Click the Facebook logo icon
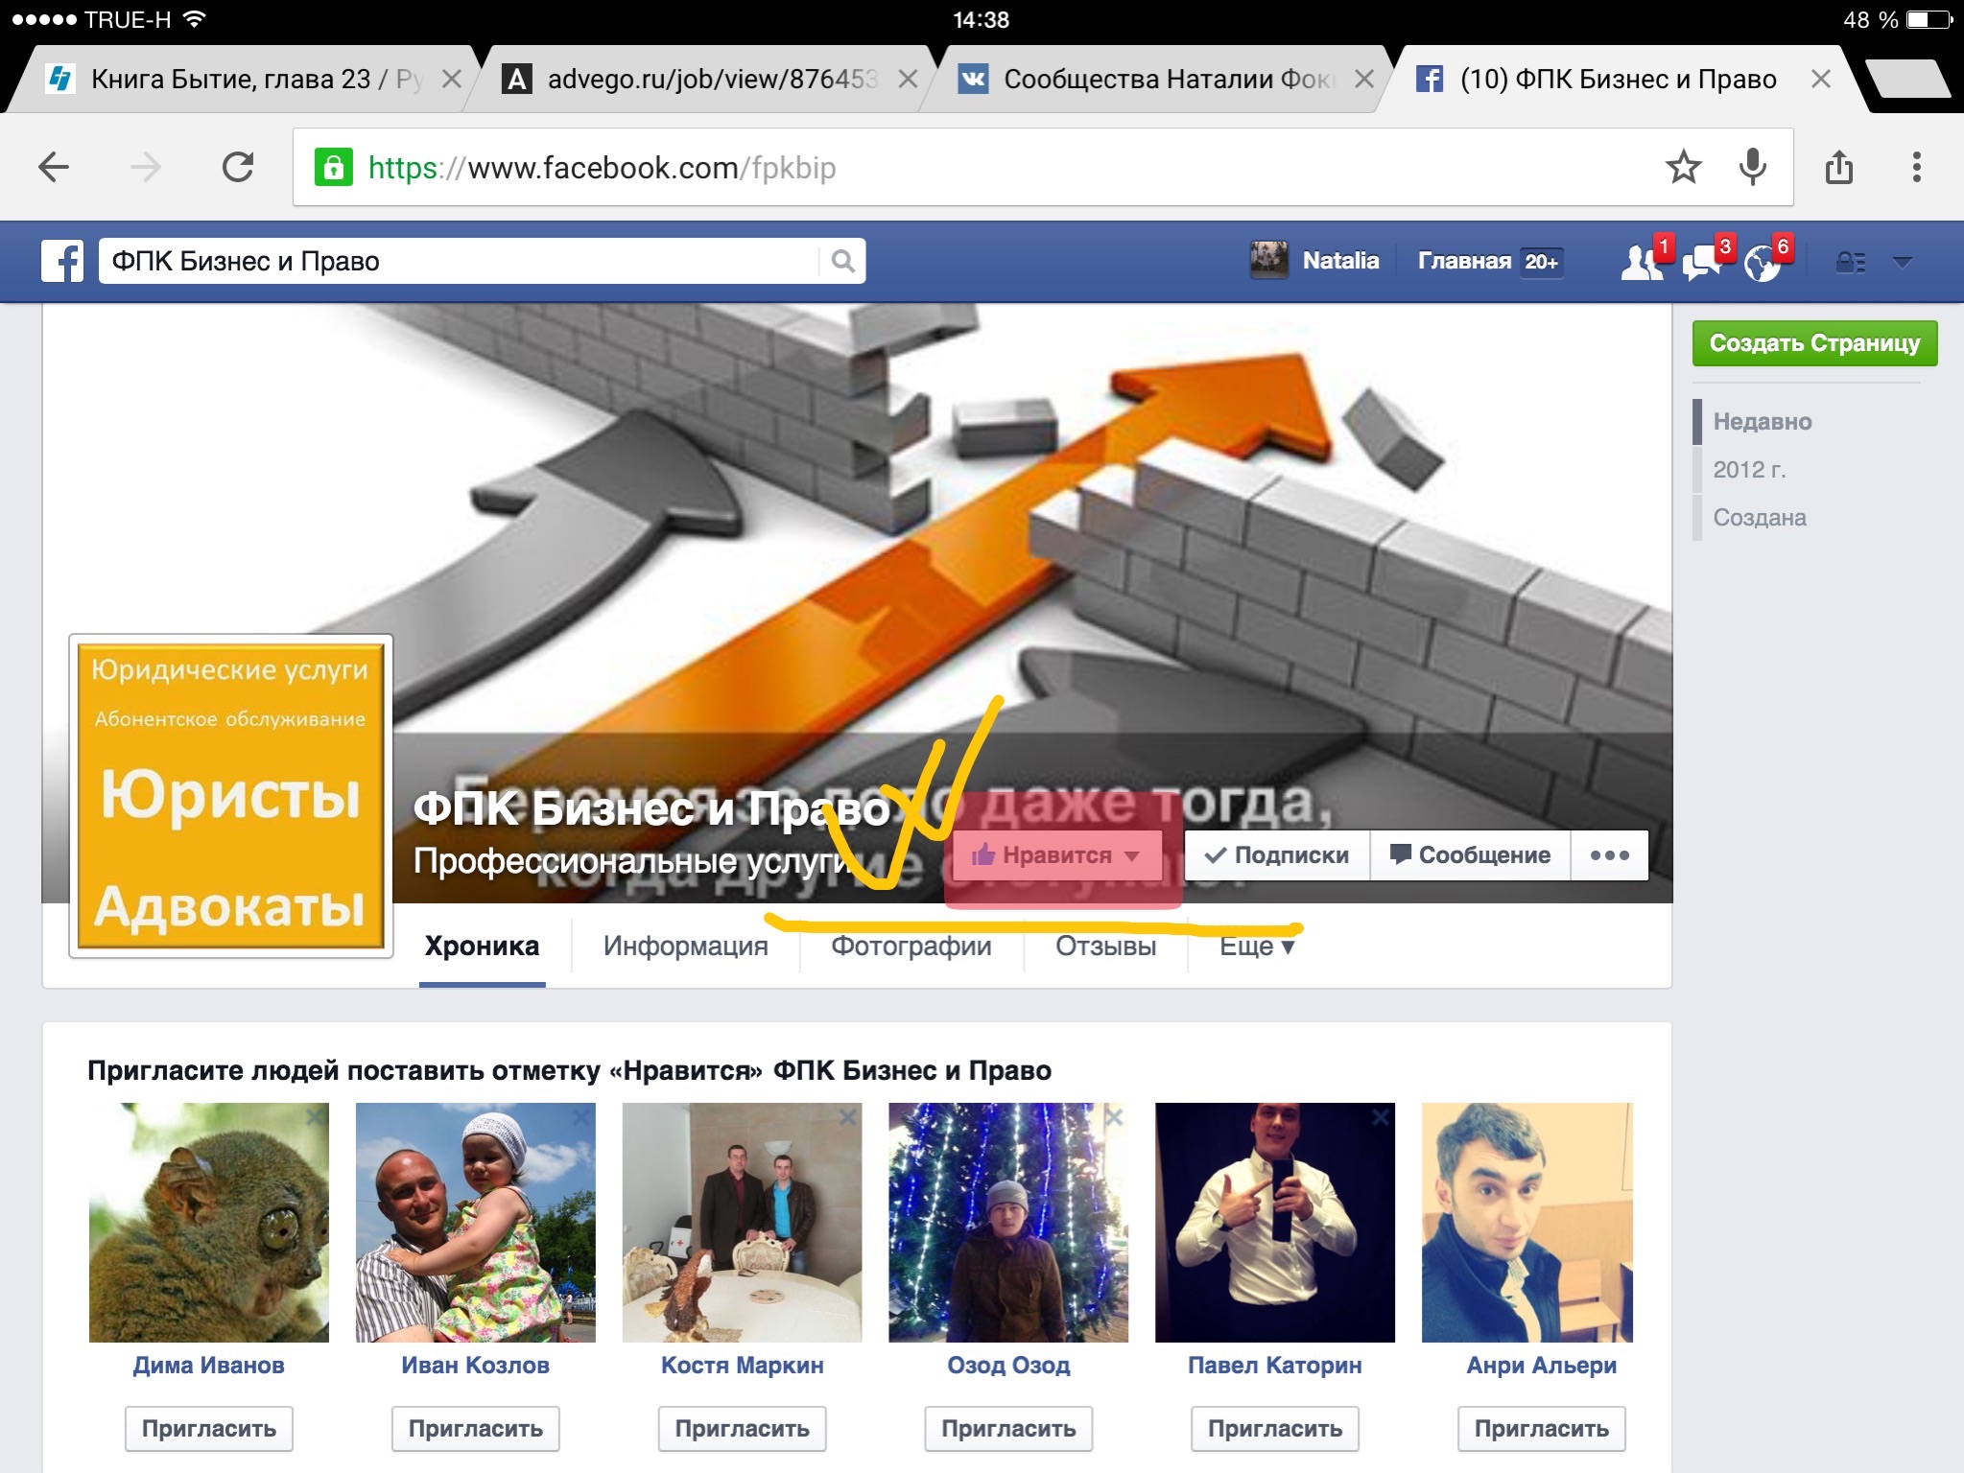 point(62,261)
